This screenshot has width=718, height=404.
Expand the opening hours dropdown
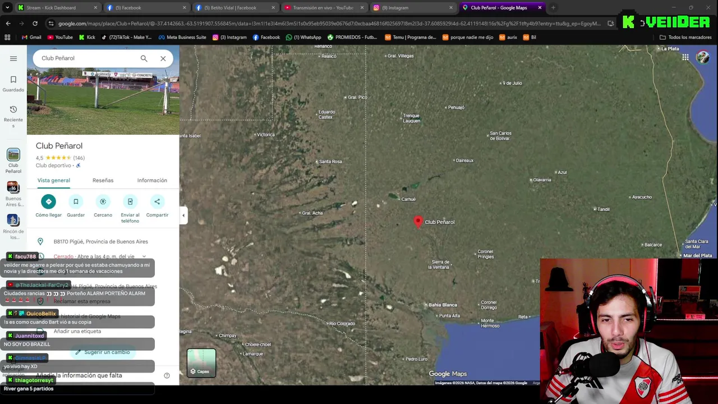click(144, 256)
